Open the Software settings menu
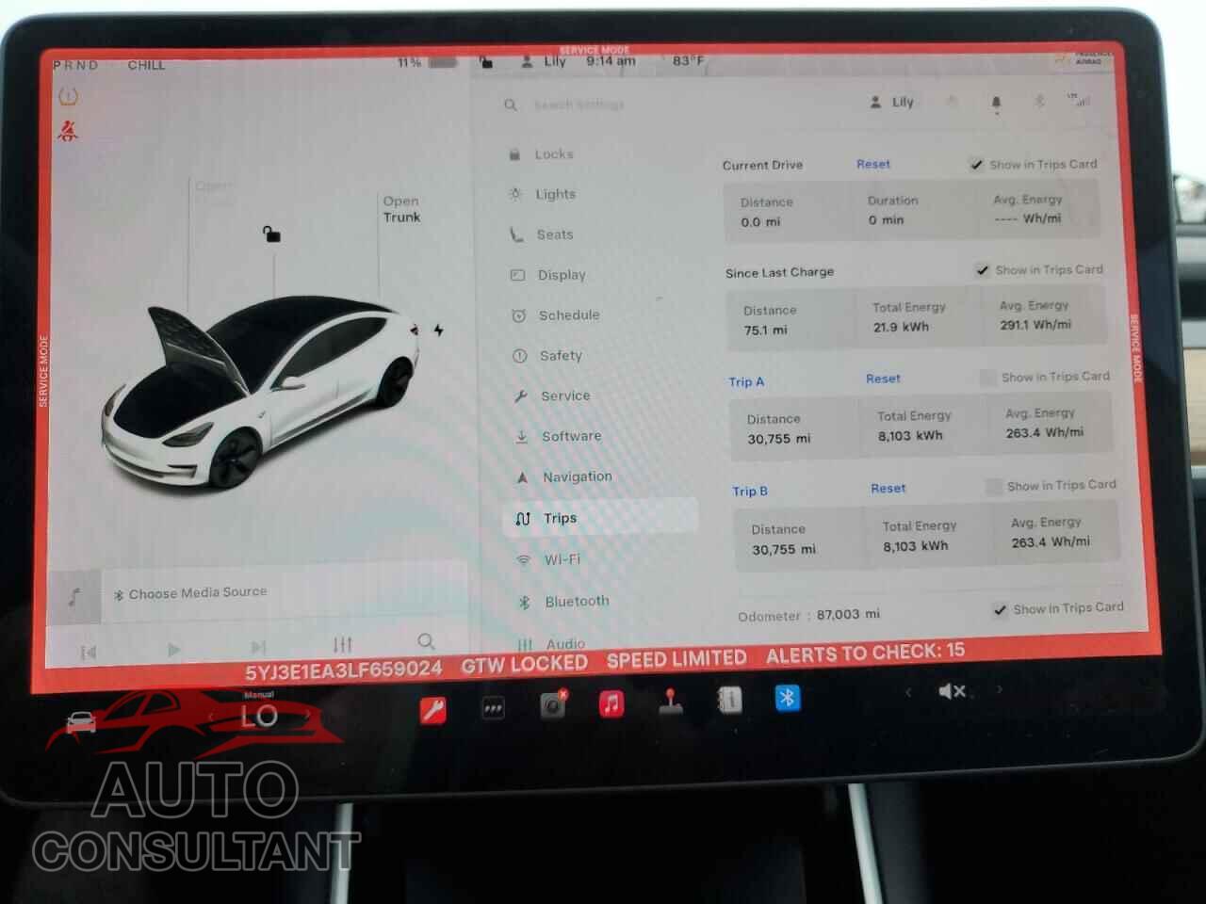 [x=558, y=436]
